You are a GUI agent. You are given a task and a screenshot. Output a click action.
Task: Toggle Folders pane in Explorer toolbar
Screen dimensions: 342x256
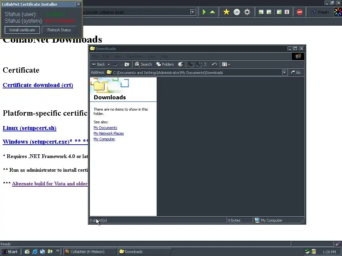pos(165,64)
